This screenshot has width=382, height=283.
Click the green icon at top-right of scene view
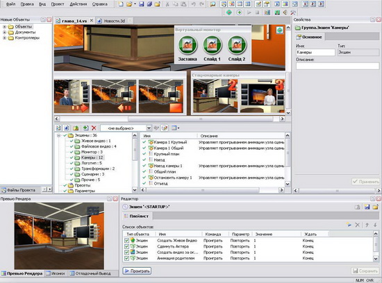(280, 31)
